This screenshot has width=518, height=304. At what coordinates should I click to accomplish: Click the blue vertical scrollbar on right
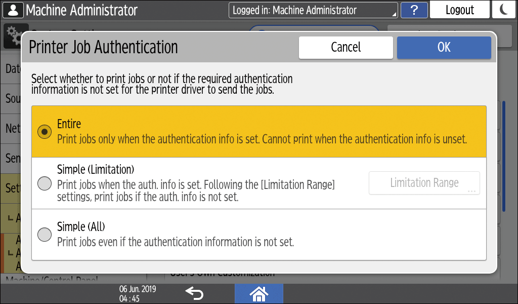[x=503, y=152]
